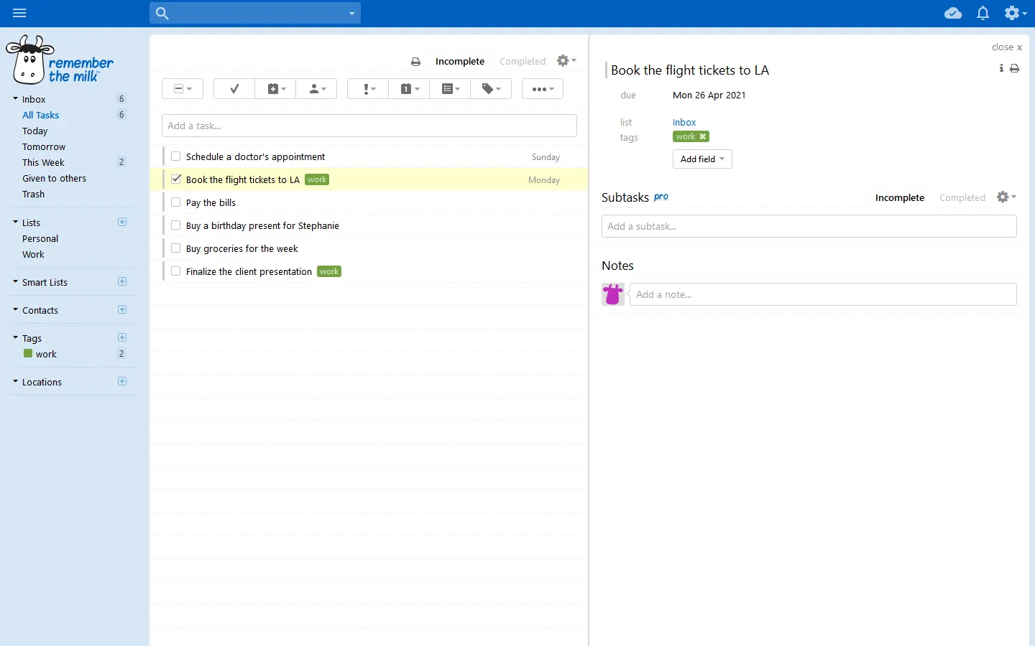The height and width of the screenshot is (646, 1035).
Task: Open the give-to contact toolbar button
Action: [x=317, y=89]
